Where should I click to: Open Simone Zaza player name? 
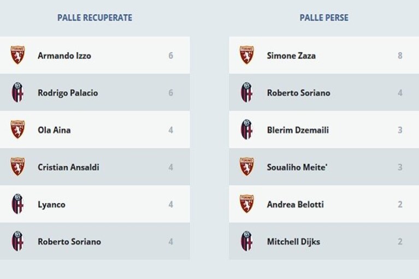pos(291,56)
